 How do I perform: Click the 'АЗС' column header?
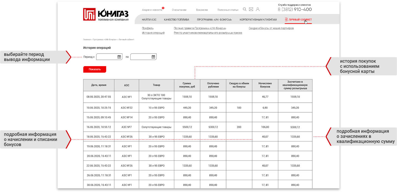(x=127, y=85)
